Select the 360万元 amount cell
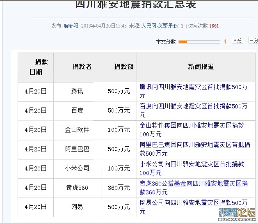Viewport: 258px width, 223px height. click(119, 188)
